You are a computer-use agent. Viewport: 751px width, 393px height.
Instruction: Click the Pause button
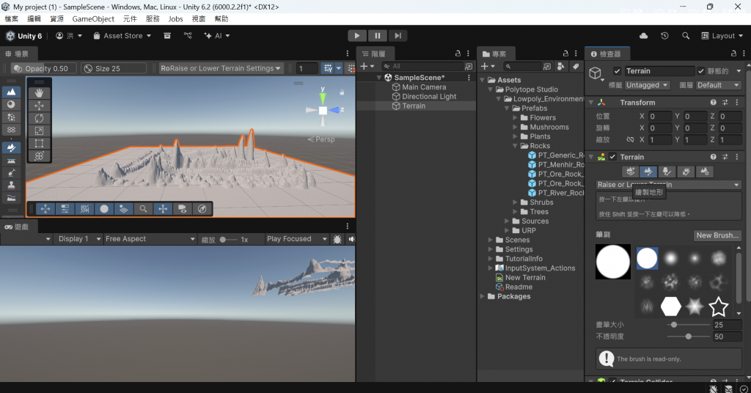[x=378, y=35]
